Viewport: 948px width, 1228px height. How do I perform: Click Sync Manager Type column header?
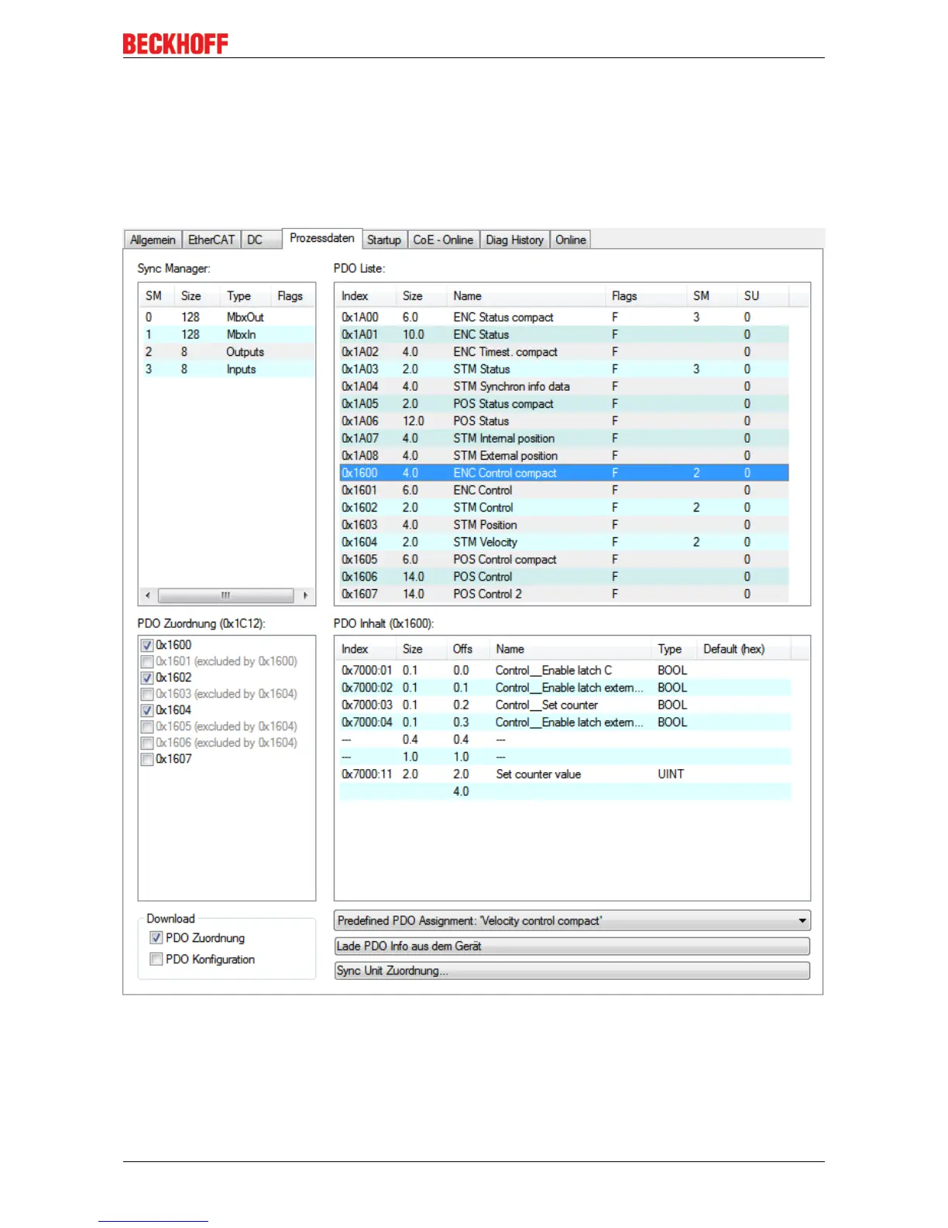pos(246,296)
